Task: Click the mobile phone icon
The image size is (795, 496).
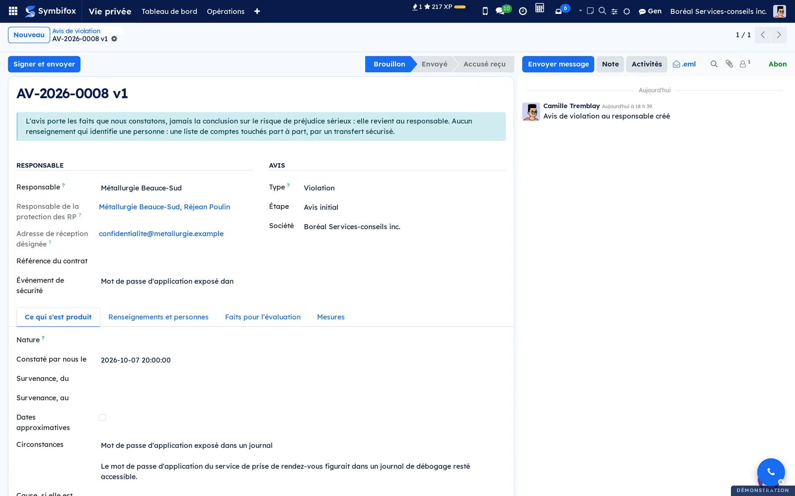Action: pos(485,11)
